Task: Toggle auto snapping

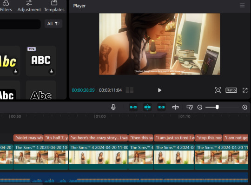Action: click(147, 107)
